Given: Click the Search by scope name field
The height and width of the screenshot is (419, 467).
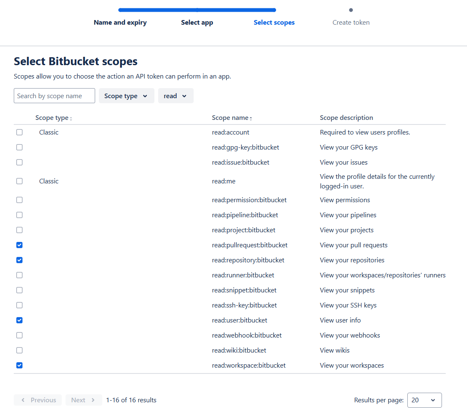Looking at the screenshot, I should [x=54, y=96].
